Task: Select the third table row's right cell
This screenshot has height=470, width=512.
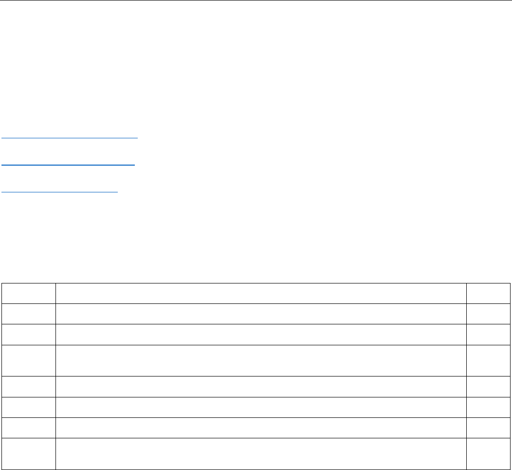Action: click(488, 334)
